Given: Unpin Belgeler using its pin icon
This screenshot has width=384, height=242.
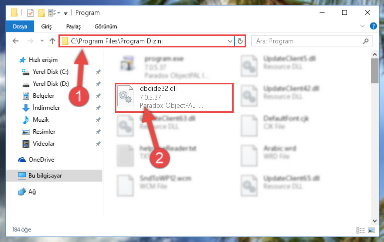Looking at the screenshot, I should pyautogui.click(x=98, y=96).
